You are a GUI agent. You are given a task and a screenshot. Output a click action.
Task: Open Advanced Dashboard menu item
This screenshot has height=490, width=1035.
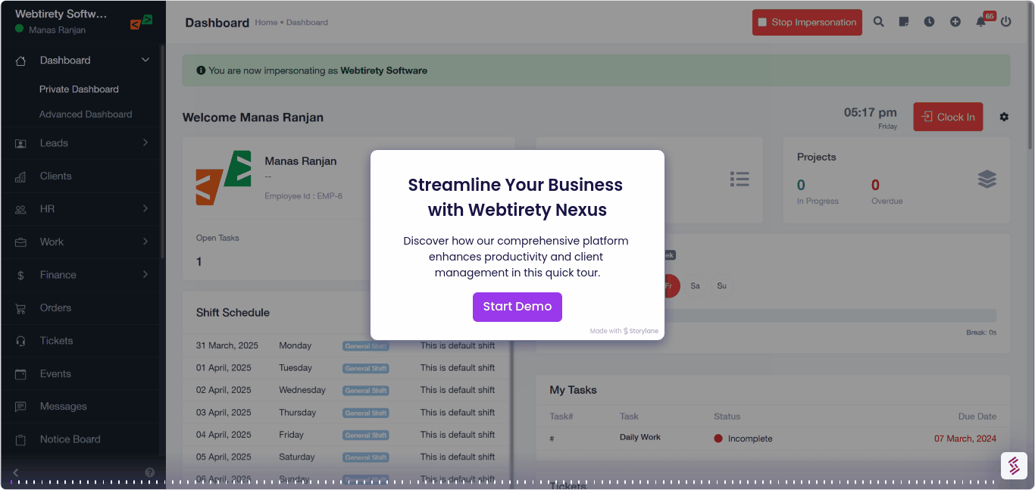(x=86, y=114)
